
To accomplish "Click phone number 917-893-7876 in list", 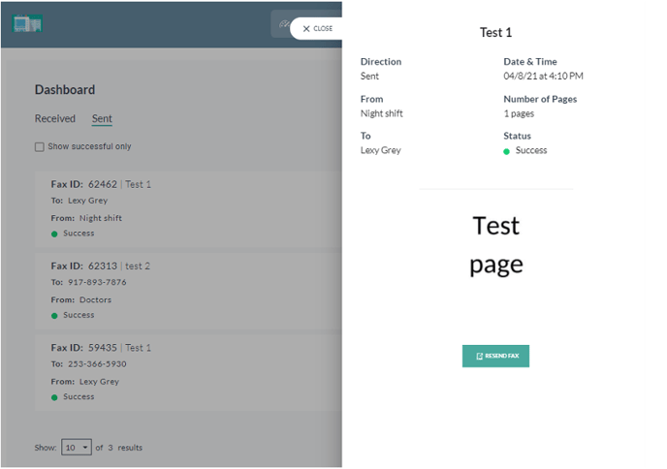I will coord(97,283).
